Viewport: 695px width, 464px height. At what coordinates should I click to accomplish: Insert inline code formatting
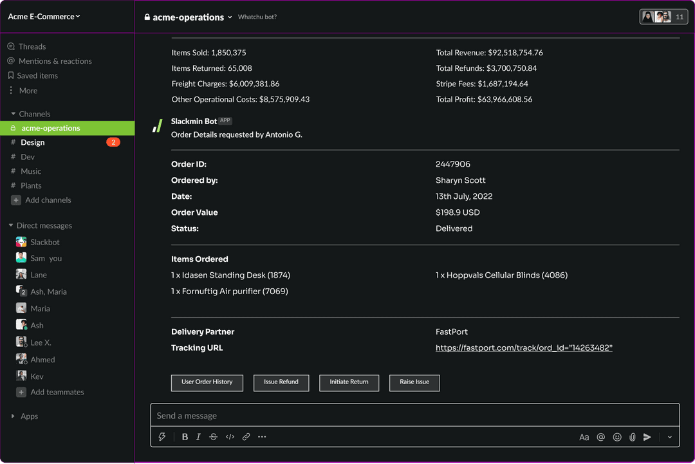coord(230,437)
